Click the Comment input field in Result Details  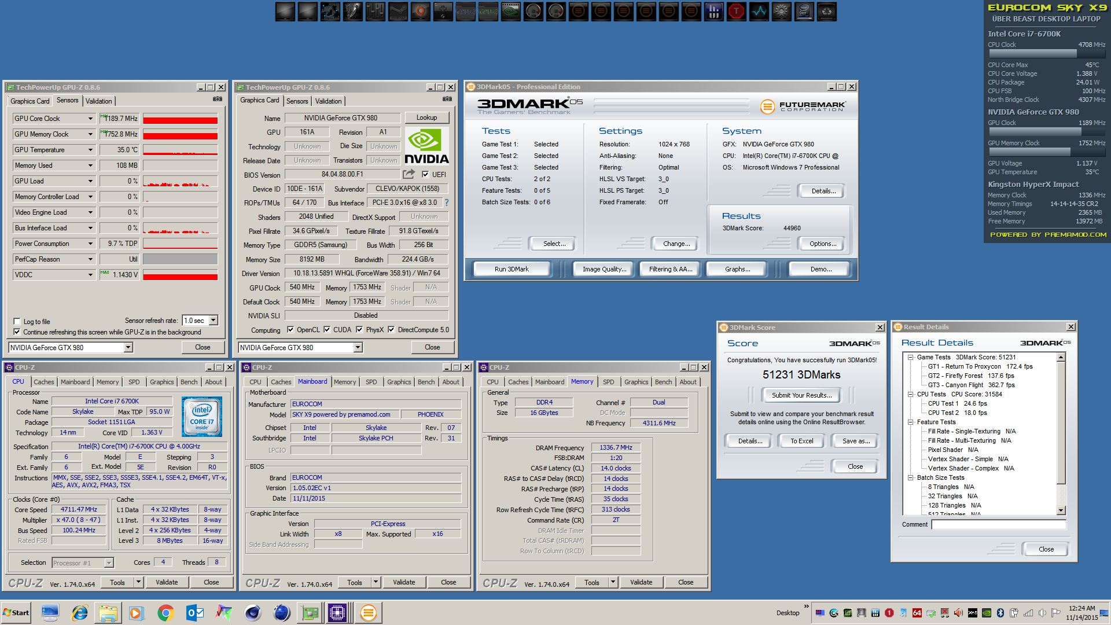tap(998, 524)
